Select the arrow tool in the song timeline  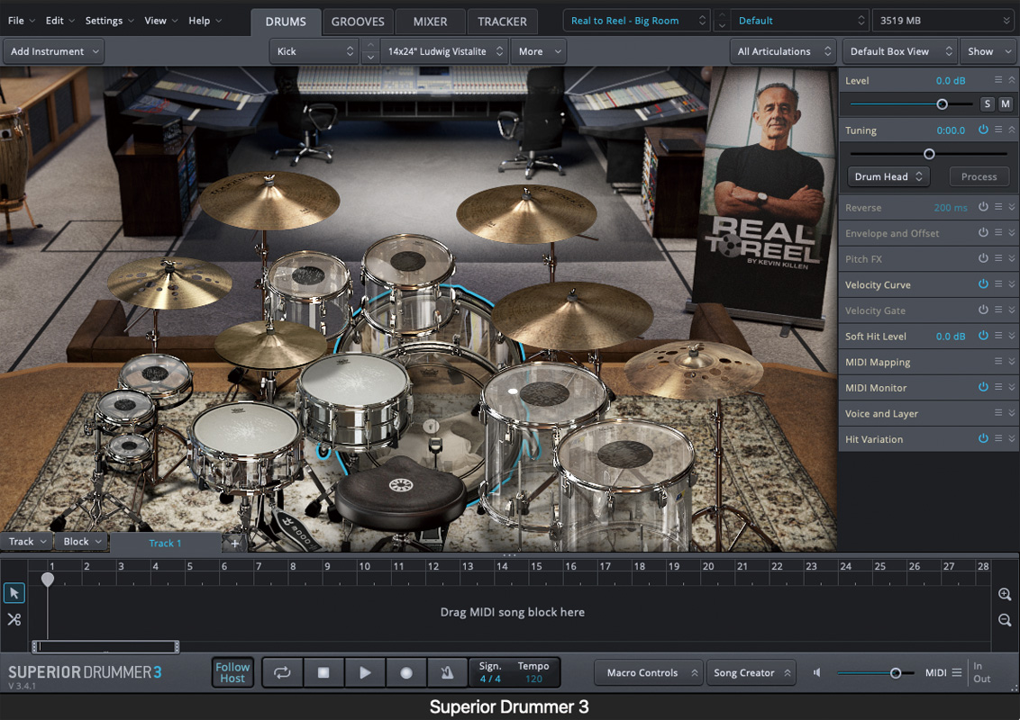point(14,592)
